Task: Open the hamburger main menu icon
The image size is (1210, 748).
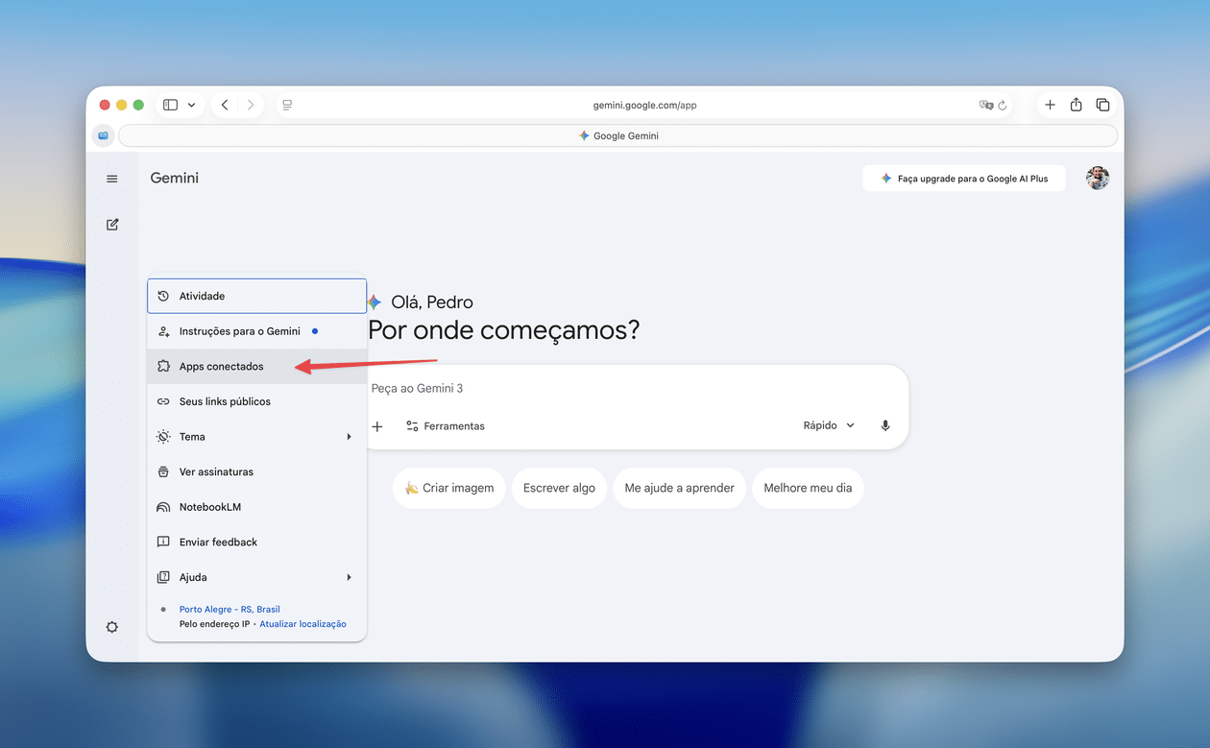Action: (x=112, y=179)
